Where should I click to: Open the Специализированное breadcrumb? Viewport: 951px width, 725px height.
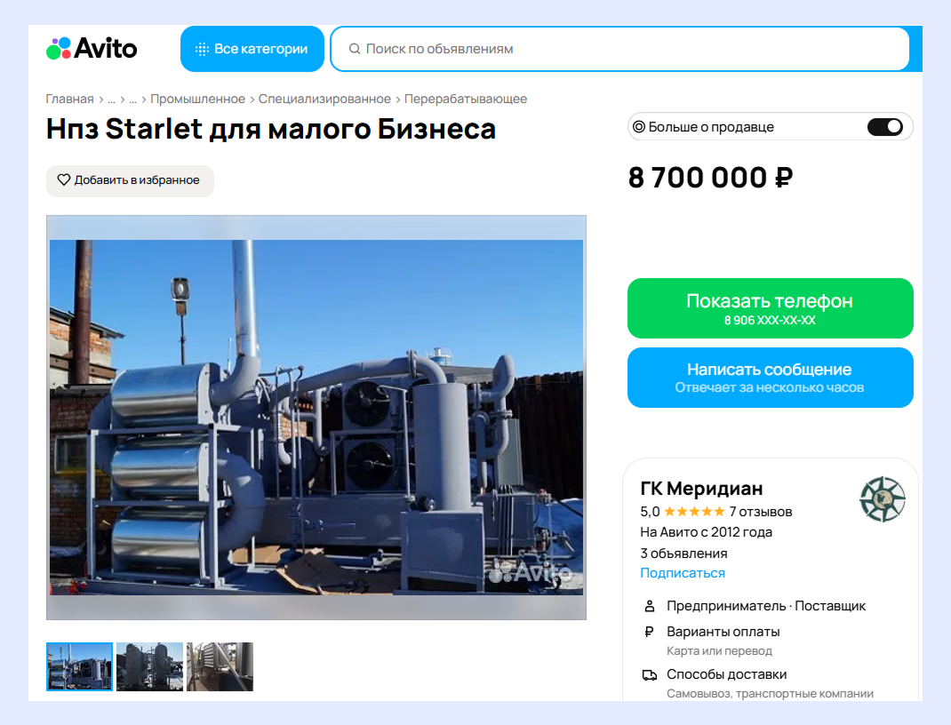point(324,99)
